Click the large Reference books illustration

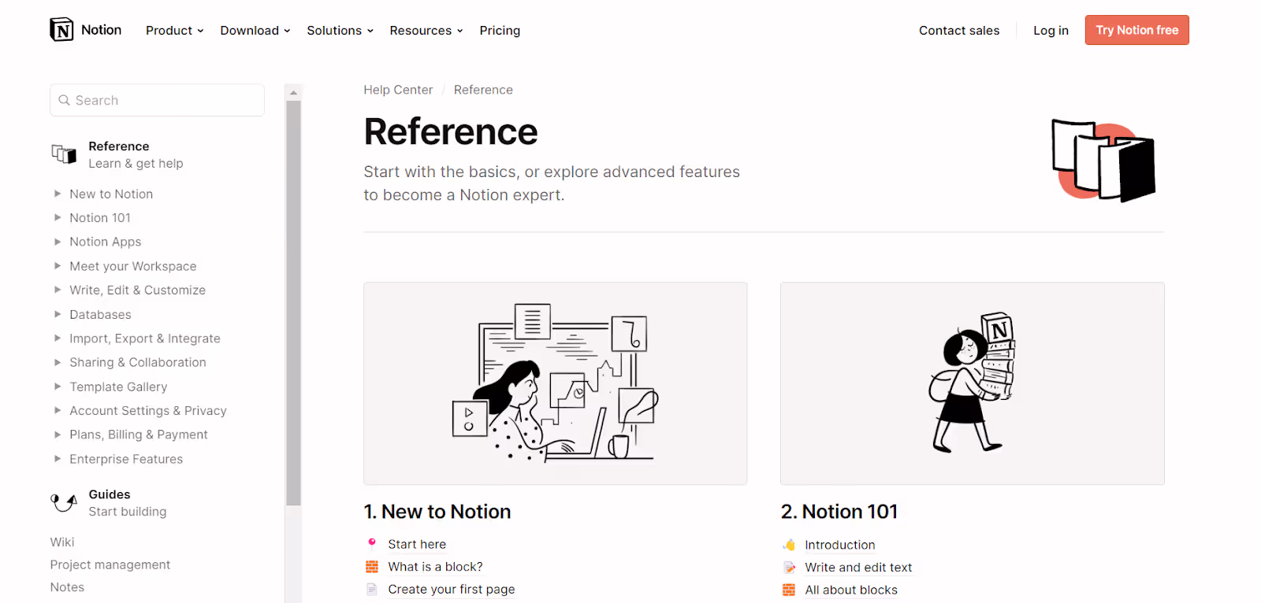1103,161
